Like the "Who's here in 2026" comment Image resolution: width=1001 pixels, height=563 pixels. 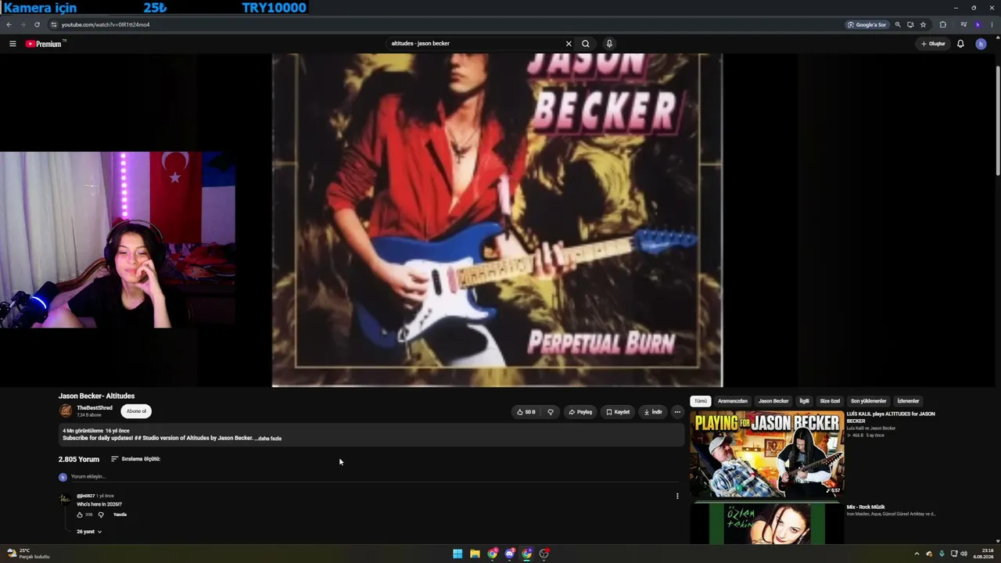pyautogui.click(x=80, y=515)
